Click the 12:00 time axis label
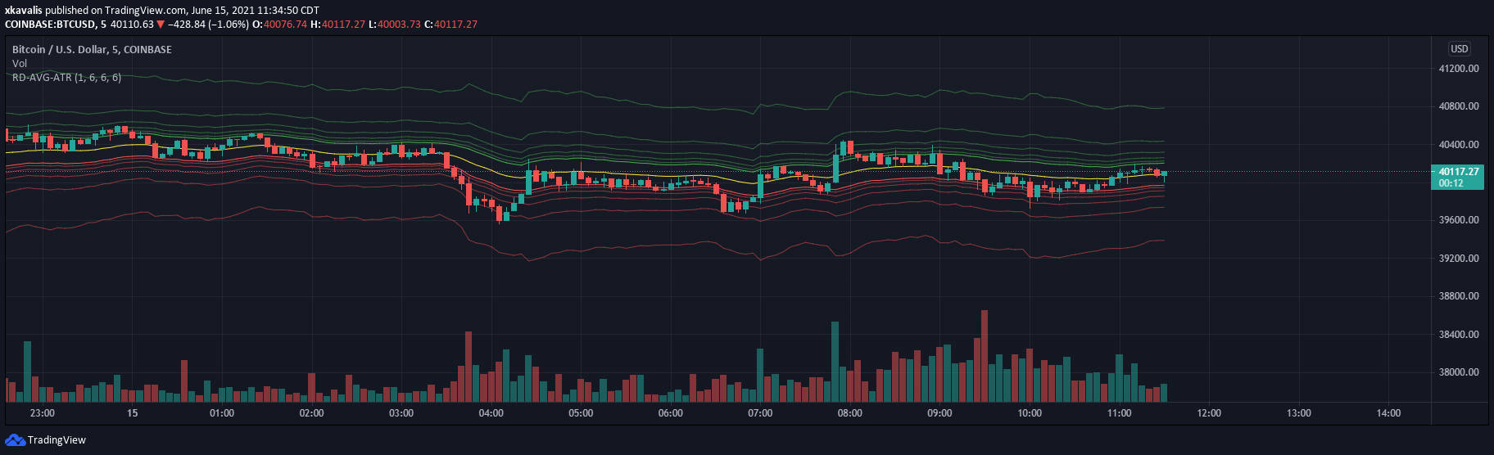1494x455 pixels. point(1209,413)
